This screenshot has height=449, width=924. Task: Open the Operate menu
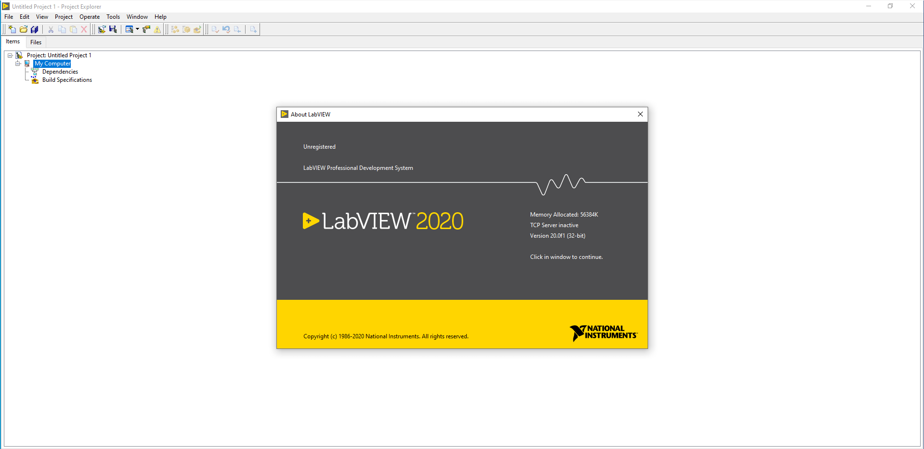(x=90, y=17)
